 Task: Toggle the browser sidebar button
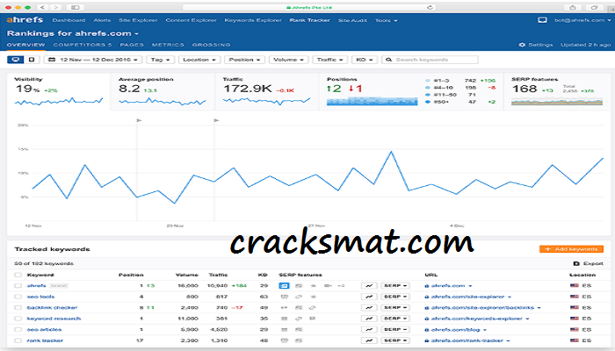(x=76, y=7)
